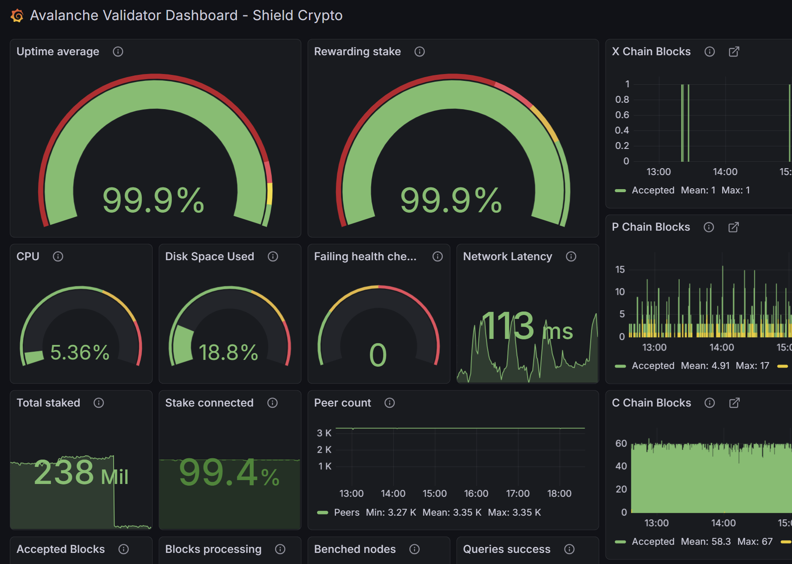
Task: Open the external link icon on P Chain Blocks
Action: pyautogui.click(x=733, y=227)
